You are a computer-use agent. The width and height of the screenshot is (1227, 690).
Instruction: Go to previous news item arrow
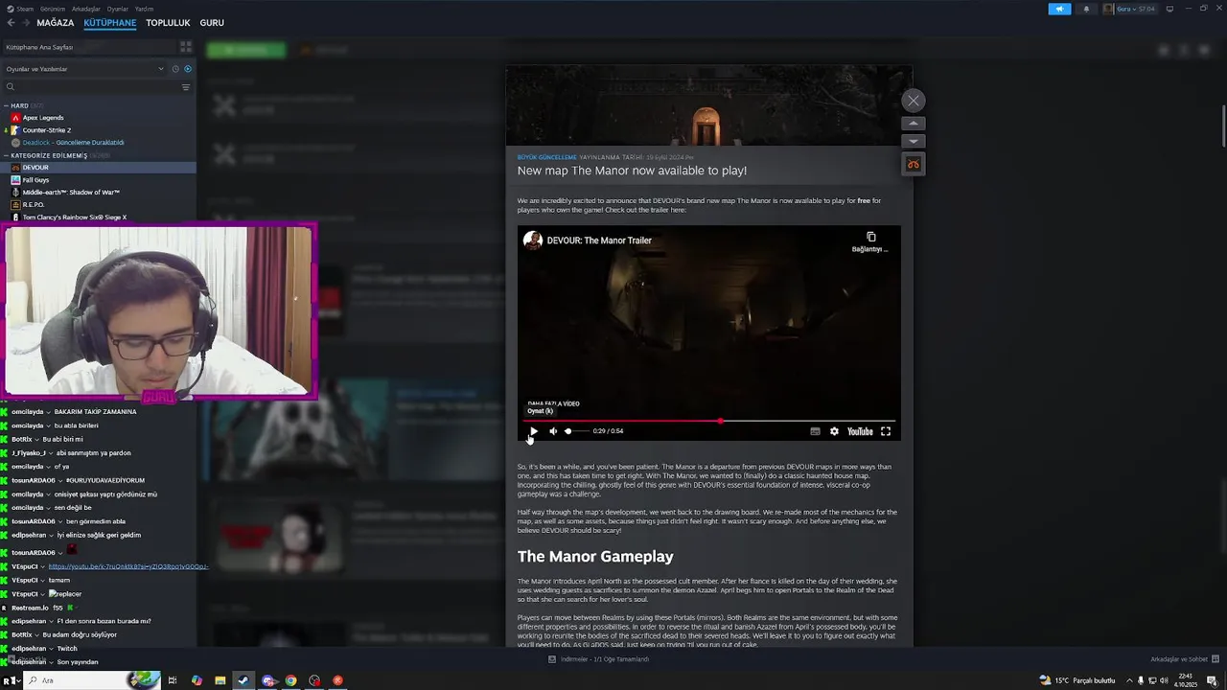(x=913, y=123)
